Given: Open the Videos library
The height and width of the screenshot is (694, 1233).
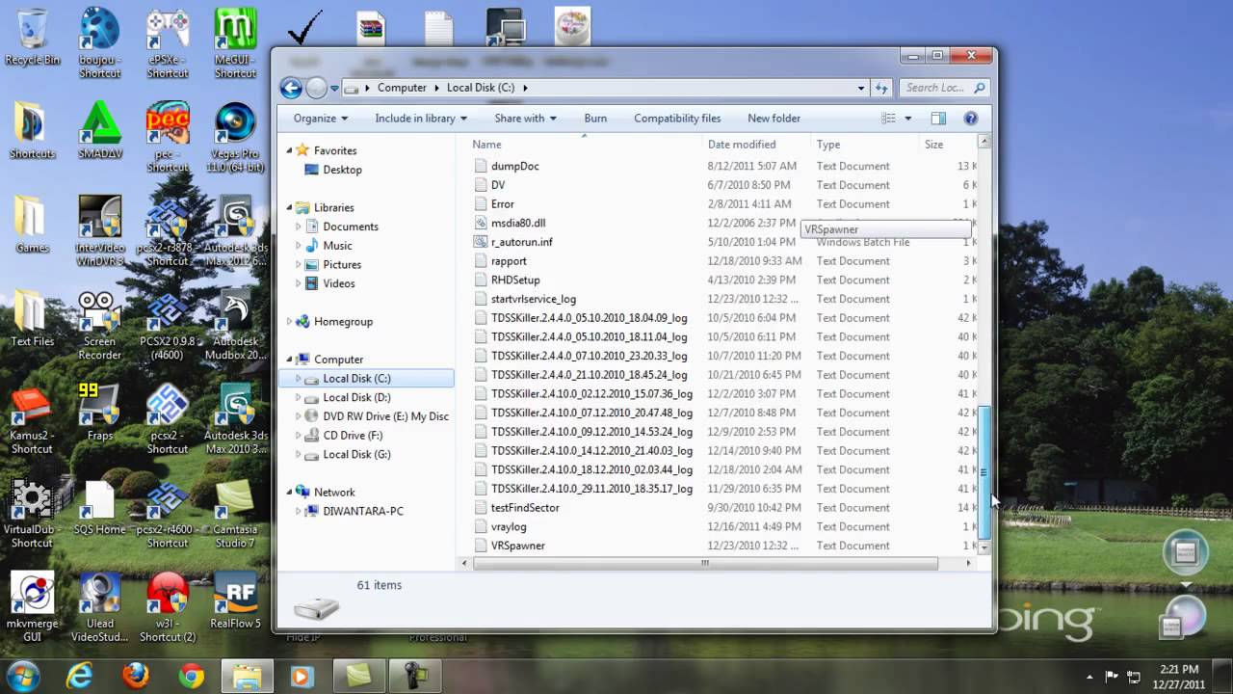Looking at the screenshot, I should [x=339, y=283].
